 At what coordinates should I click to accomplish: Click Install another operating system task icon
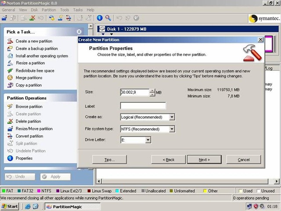[x=10, y=56]
